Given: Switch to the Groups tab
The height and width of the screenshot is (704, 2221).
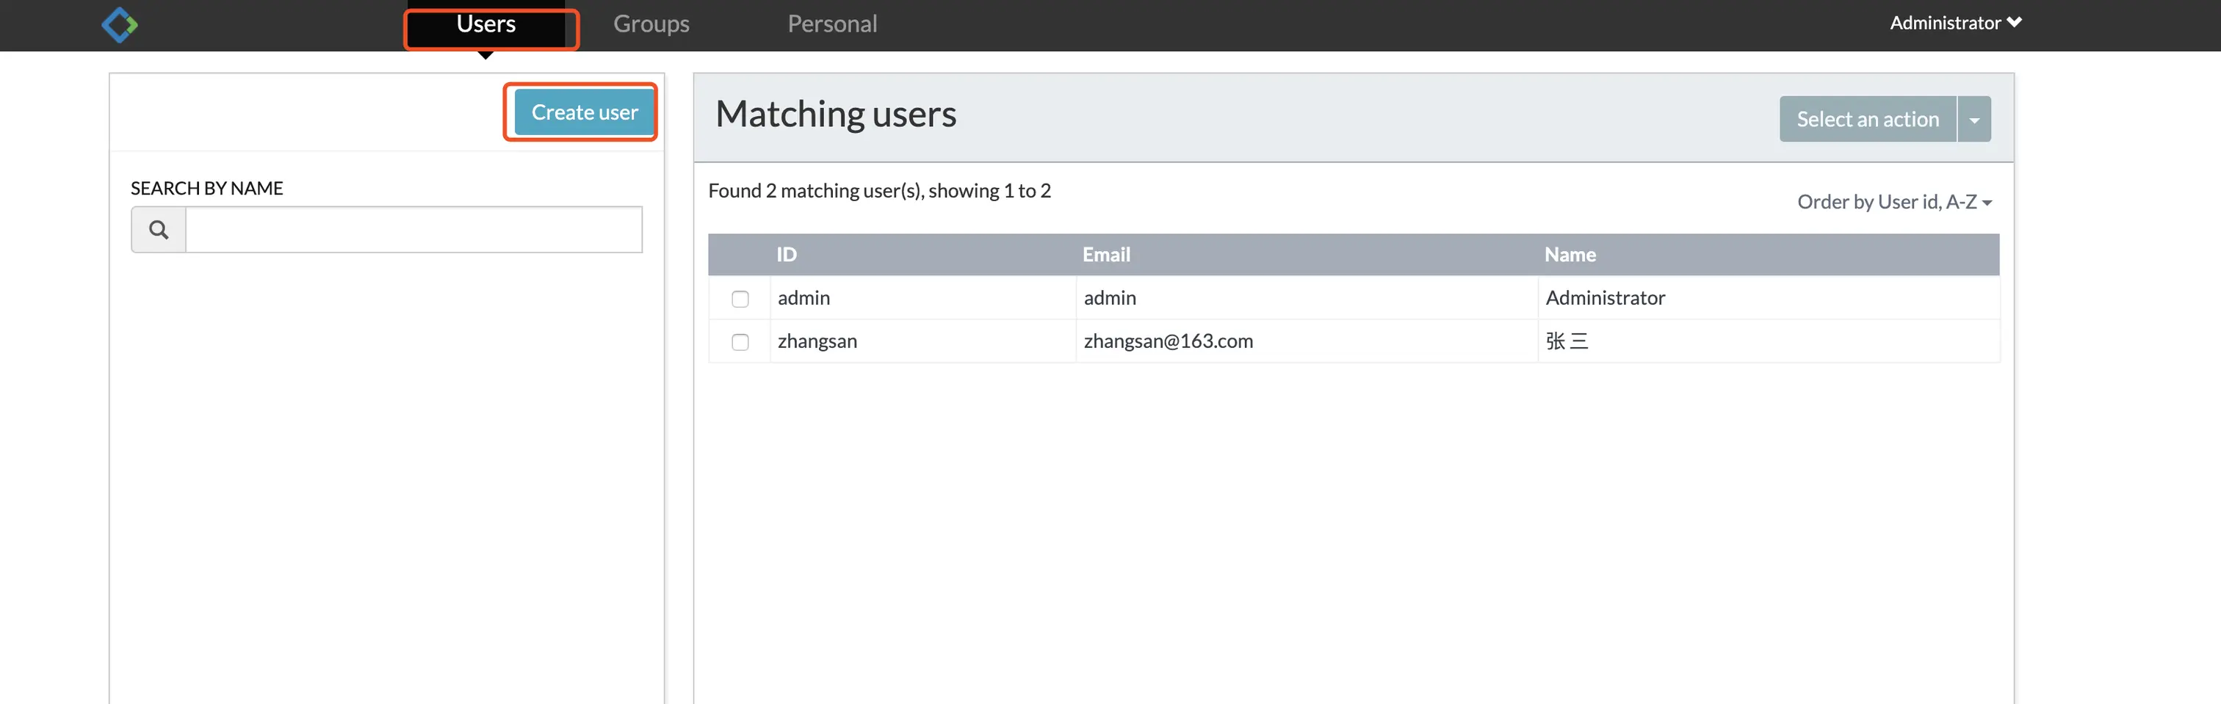Looking at the screenshot, I should (651, 24).
